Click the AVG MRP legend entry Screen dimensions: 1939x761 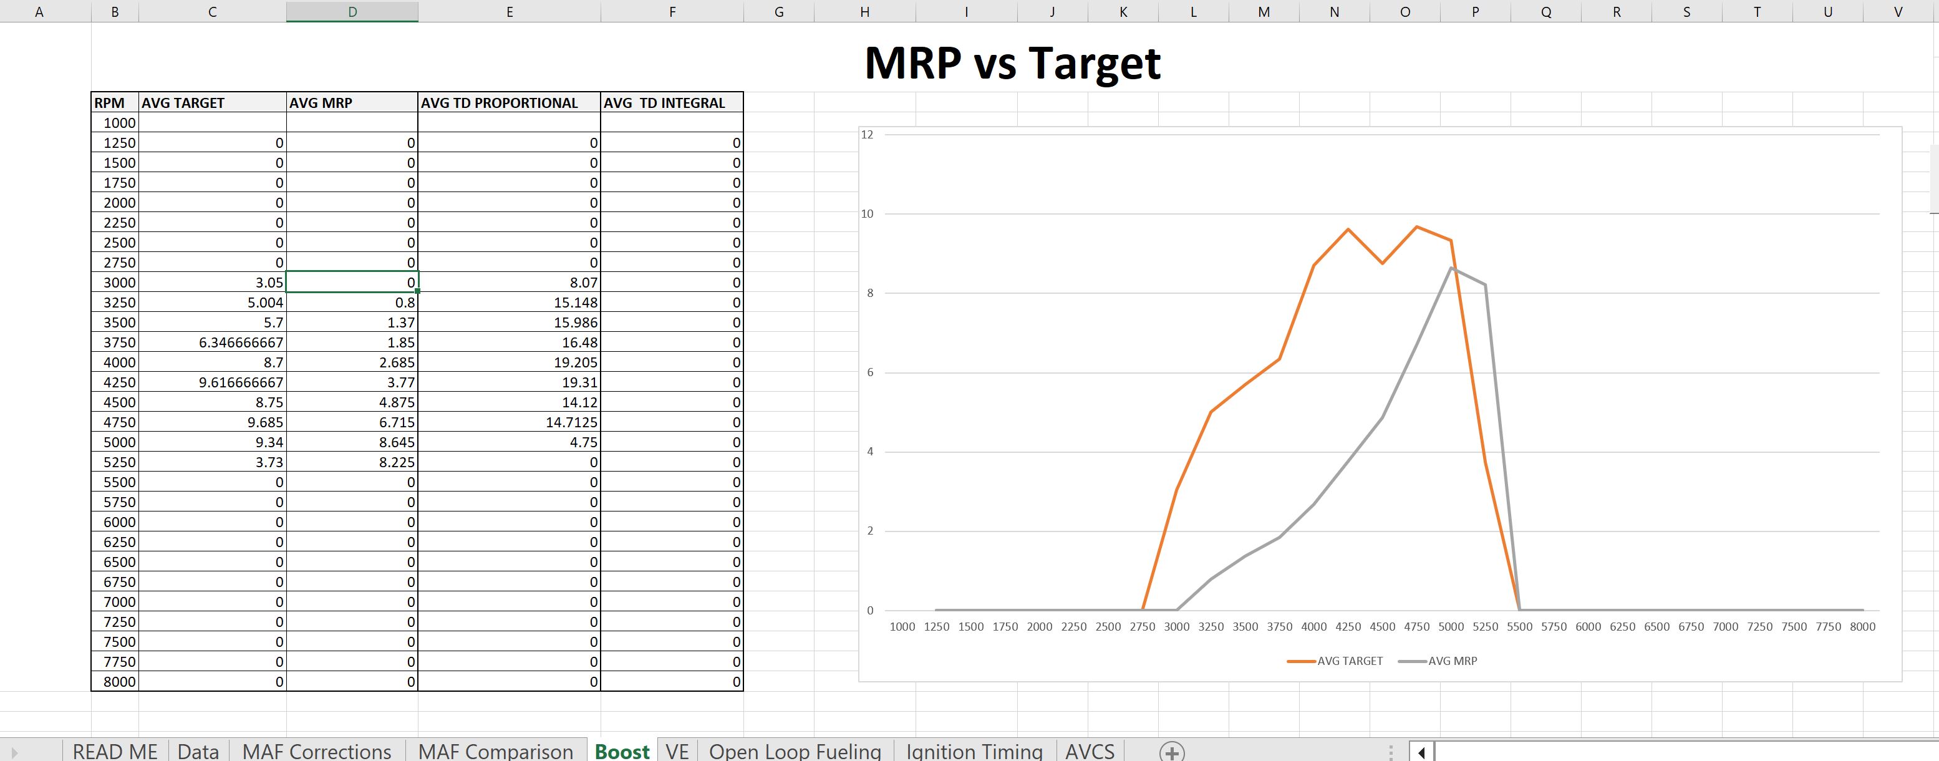click(1452, 661)
